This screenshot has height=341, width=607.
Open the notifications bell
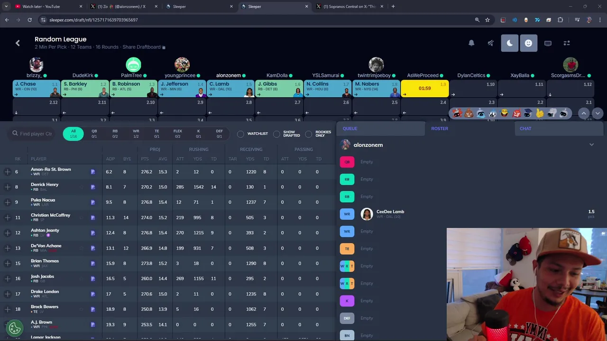pyautogui.click(x=471, y=43)
